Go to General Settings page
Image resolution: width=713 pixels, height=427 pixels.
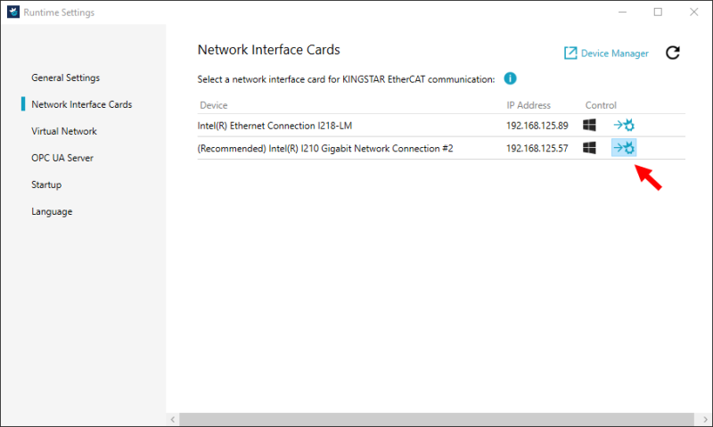coord(65,78)
